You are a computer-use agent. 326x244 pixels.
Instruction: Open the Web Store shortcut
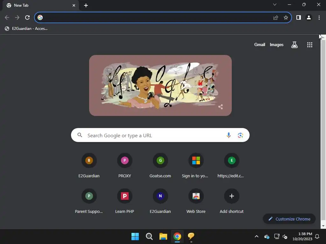tap(196, 201)
